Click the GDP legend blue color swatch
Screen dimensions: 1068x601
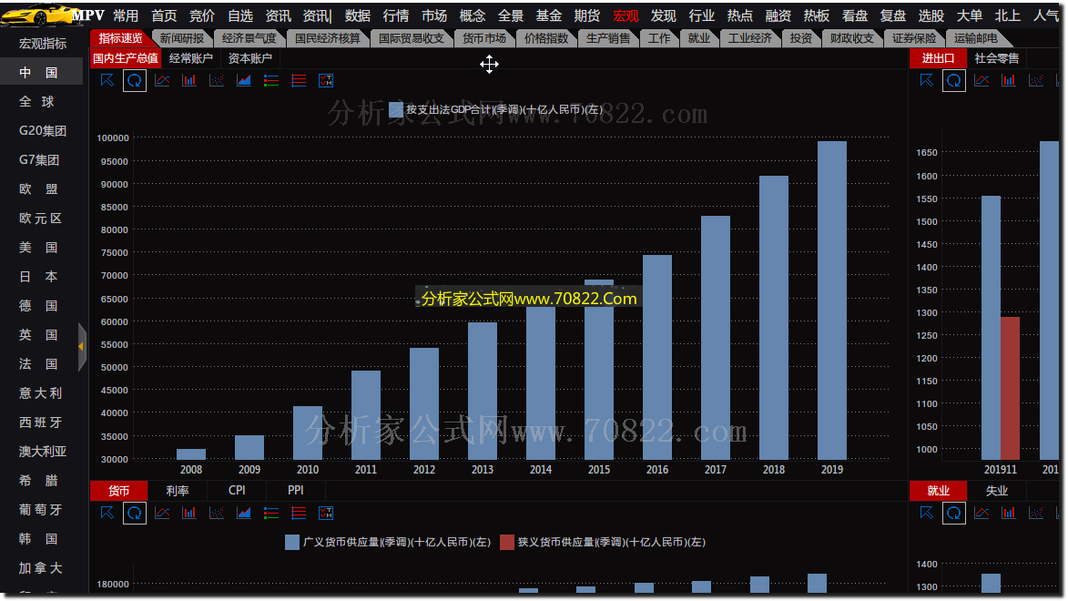click(396, 109)
